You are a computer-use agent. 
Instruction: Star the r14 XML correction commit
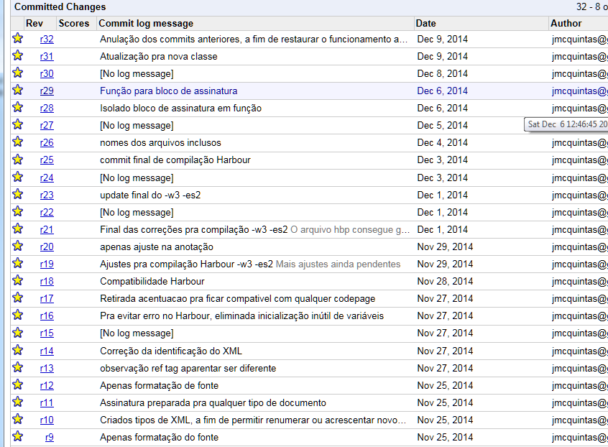coord(17,350)
